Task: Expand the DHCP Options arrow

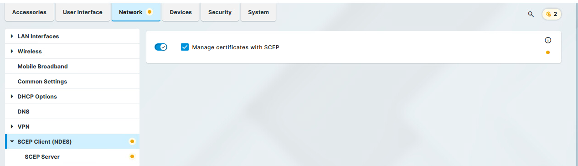Action: (x=12, y=96)
